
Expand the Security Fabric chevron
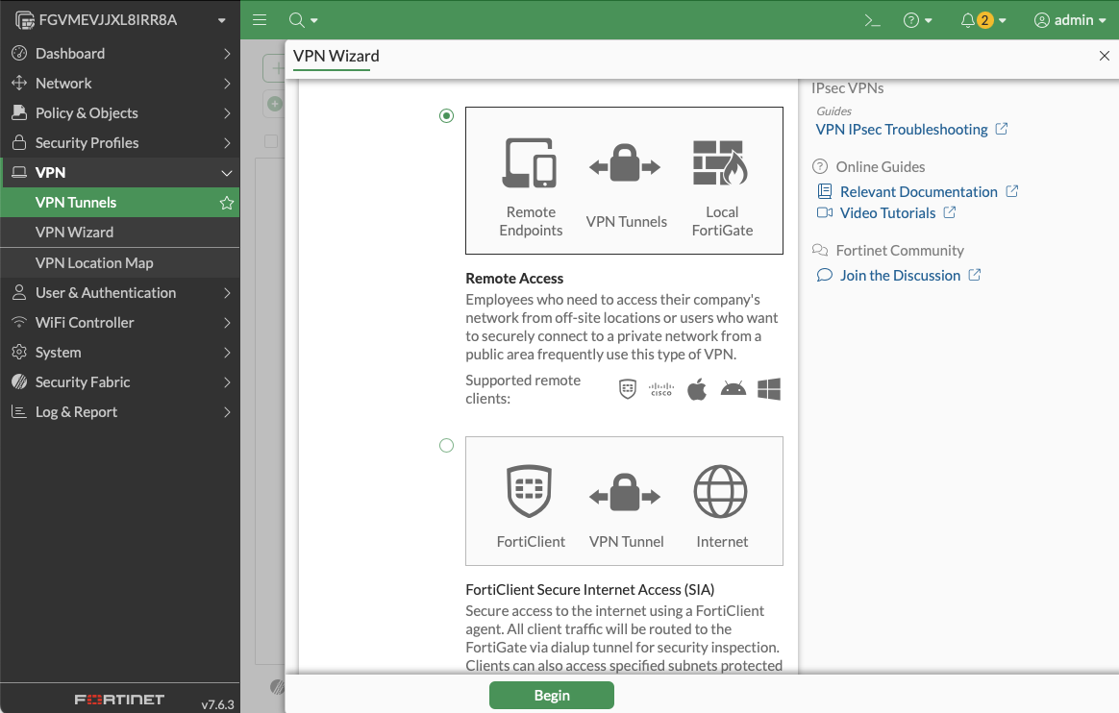(227, 382)
